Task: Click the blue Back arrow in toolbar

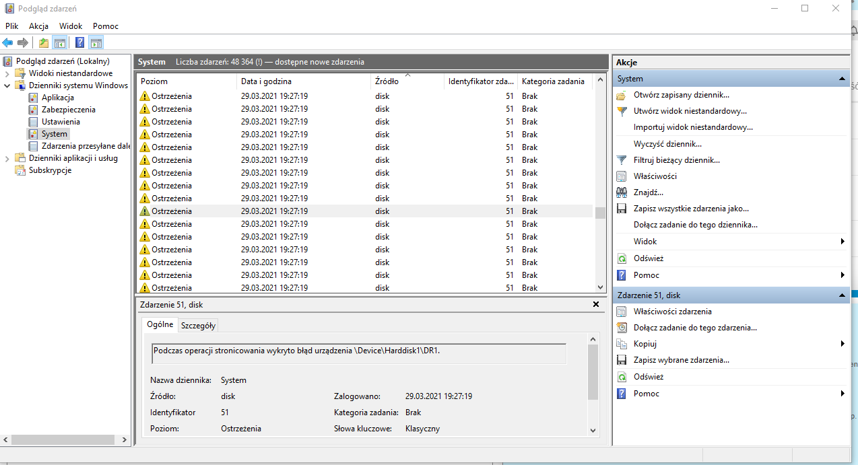Action: (x=8, y=43)
